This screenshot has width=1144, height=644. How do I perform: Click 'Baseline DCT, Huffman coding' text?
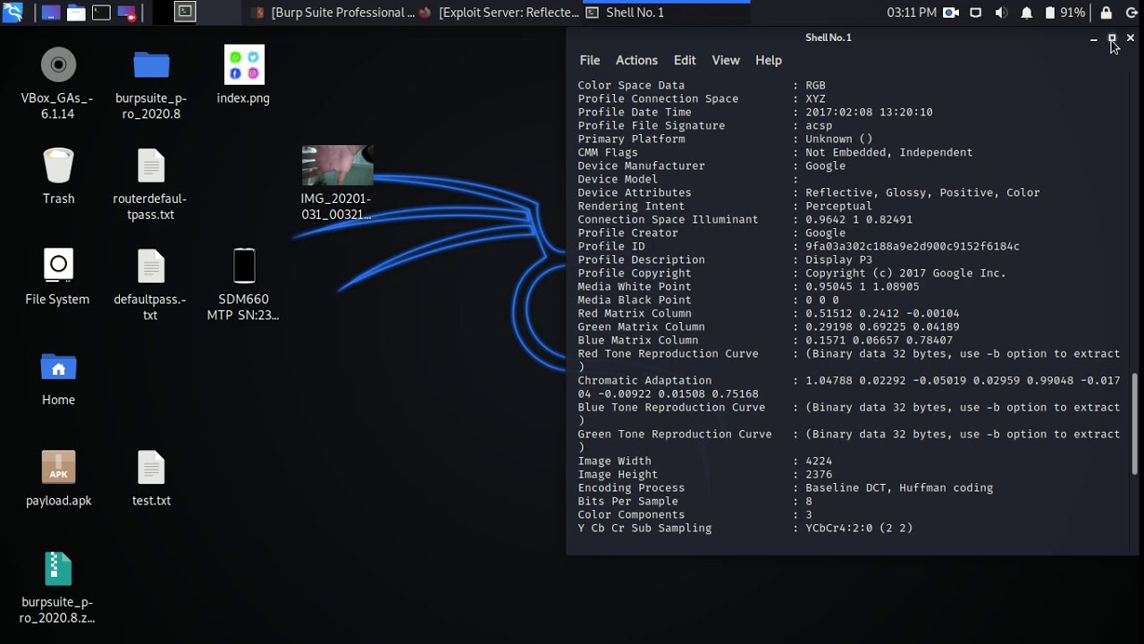(899, 487)
